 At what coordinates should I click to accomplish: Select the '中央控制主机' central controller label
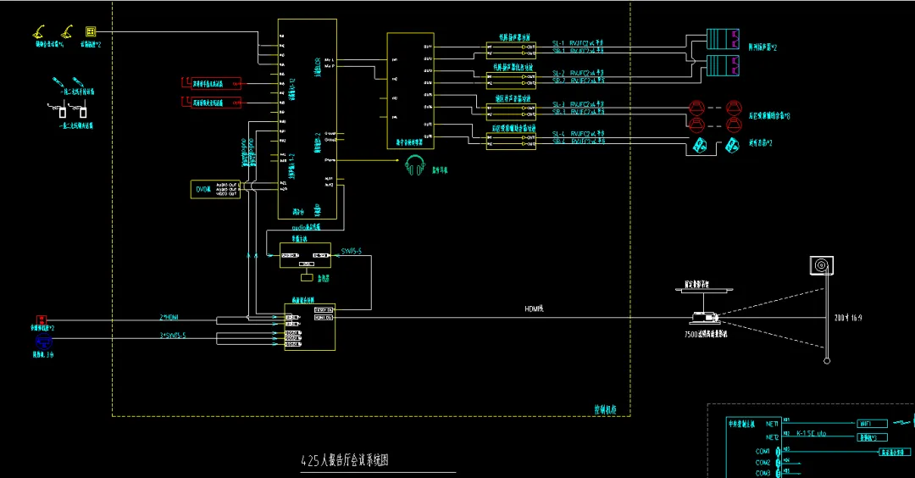coord(741,425)
